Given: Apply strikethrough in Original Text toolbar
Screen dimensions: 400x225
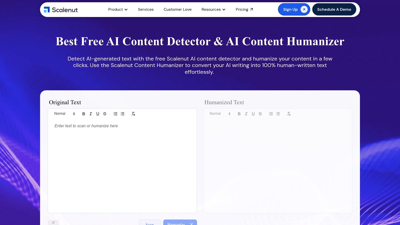Looking at the screenshot, I should click(105, 114).
